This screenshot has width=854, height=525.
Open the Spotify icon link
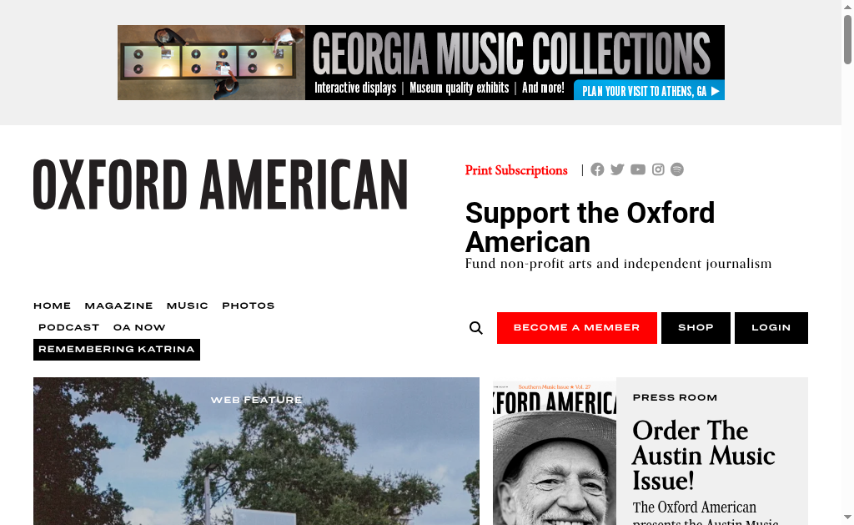(677, 169)
